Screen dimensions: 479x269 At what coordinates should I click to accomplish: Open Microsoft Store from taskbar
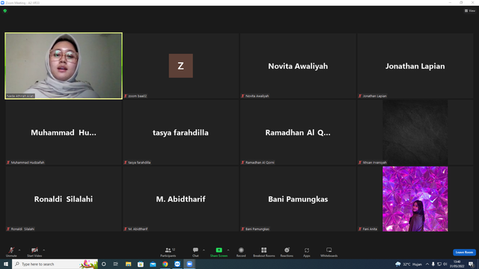point(141,264)
